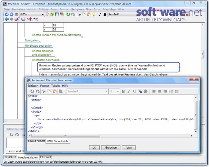This screenshot has height=167, width=209.
Task: Paste in main toolbar
Action: click(89, 14)
